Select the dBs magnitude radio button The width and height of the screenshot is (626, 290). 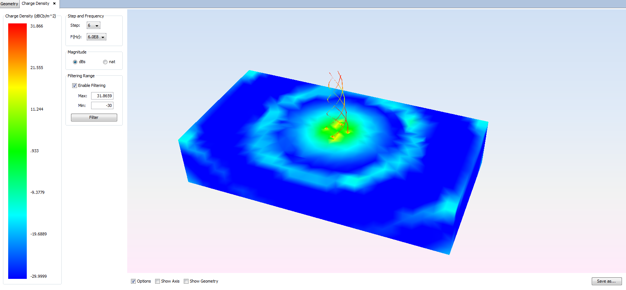75,62
